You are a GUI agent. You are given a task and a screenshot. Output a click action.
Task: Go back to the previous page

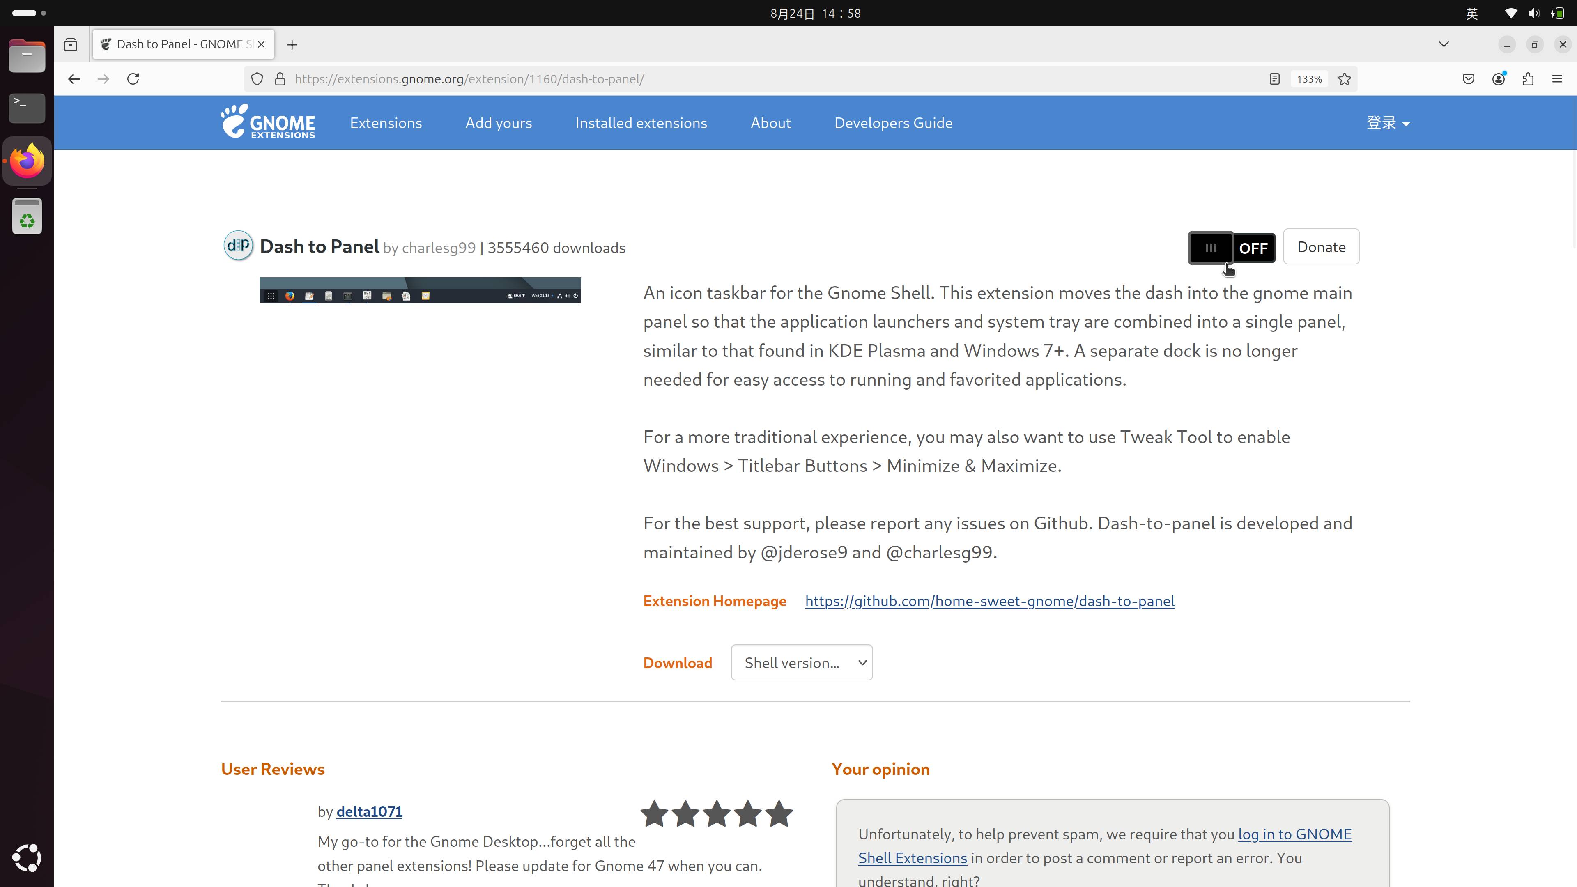pyautogui.click(x=74, y=79)
